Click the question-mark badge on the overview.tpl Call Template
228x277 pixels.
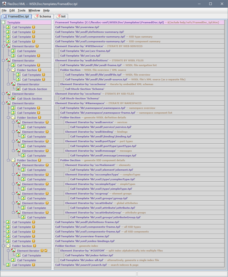pos(33,27)
